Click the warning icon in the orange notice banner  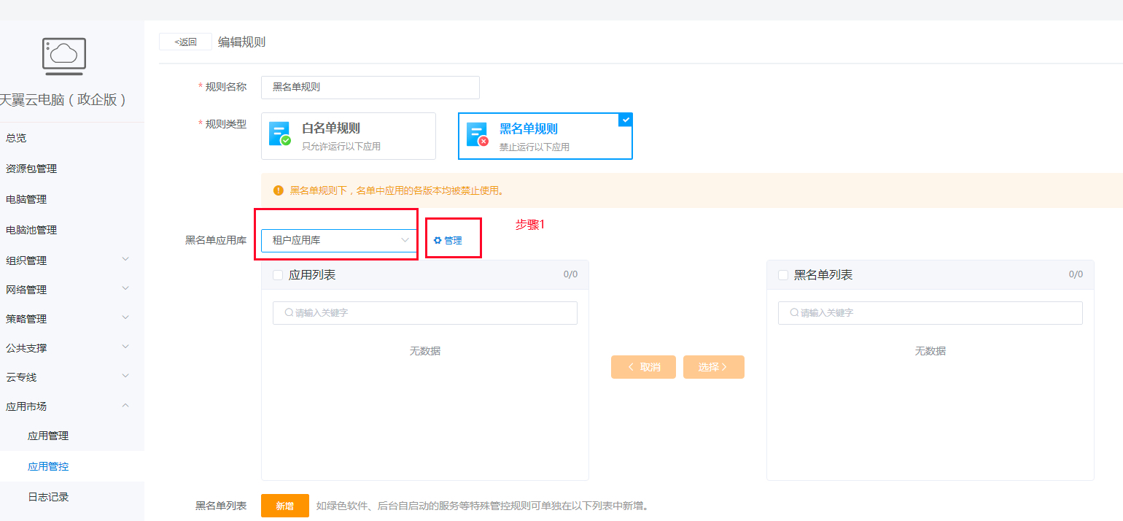(x=278, y=190)
